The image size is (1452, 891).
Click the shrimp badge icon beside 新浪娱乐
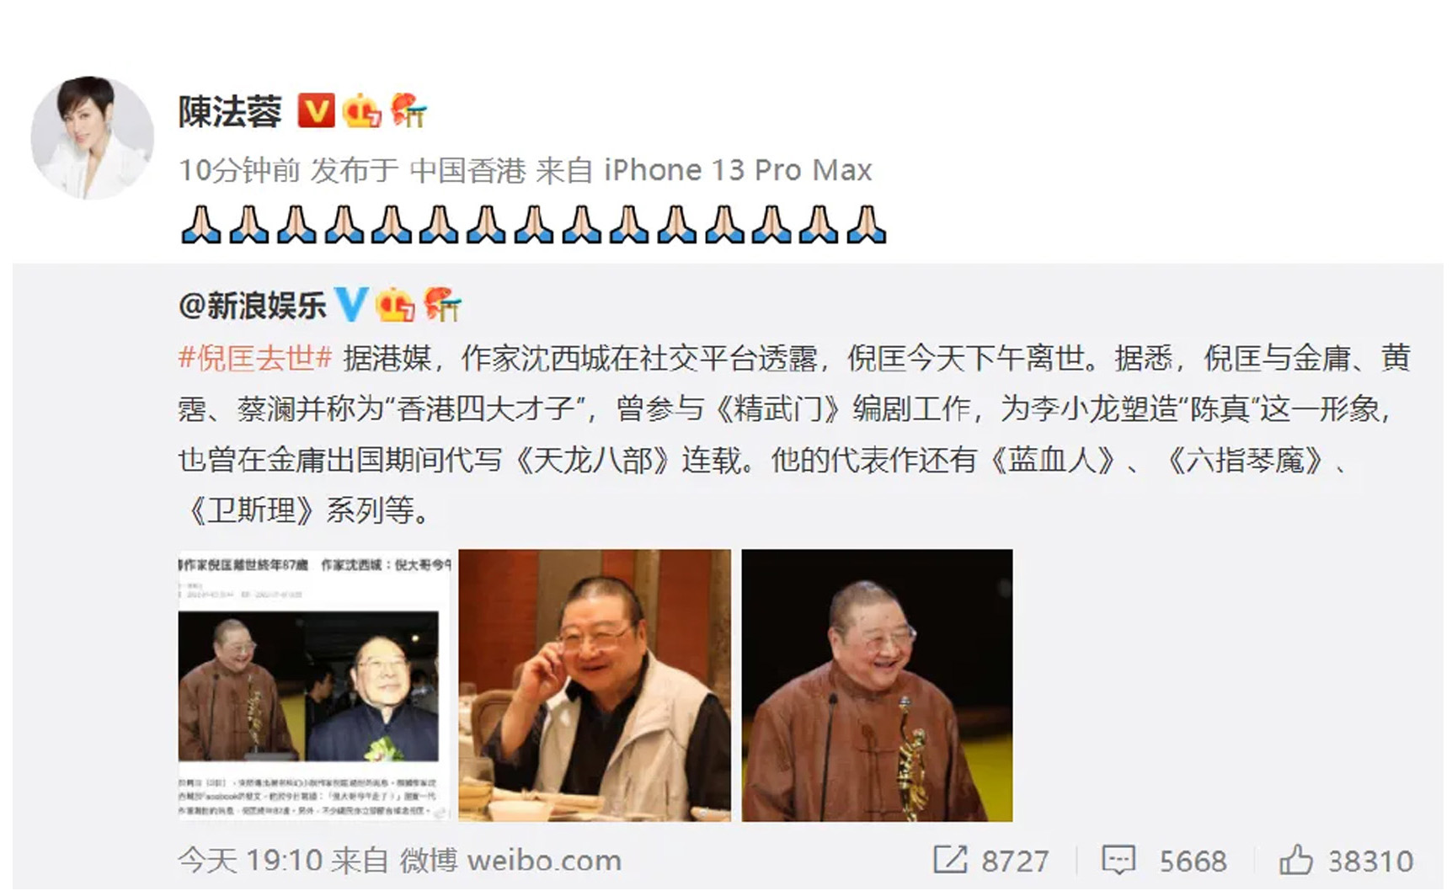click(x=442, y=304)
